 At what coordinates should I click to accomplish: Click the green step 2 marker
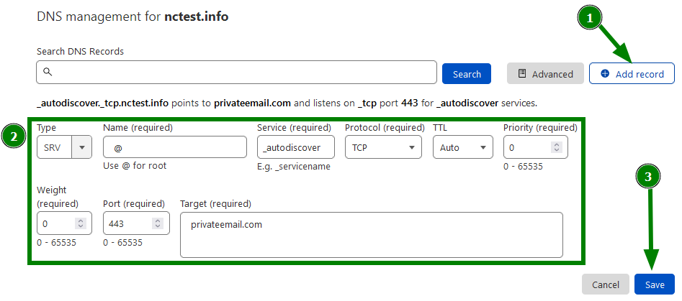point(14,136)
